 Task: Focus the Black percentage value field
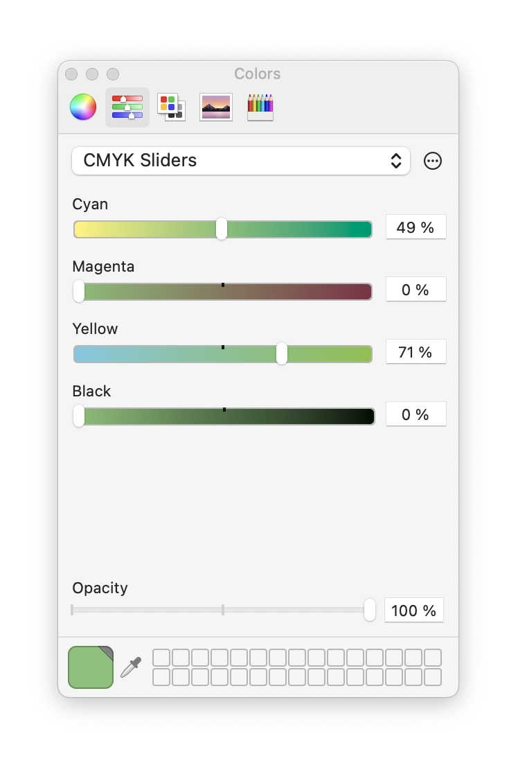pyautogui.click(x=416, y=414)
